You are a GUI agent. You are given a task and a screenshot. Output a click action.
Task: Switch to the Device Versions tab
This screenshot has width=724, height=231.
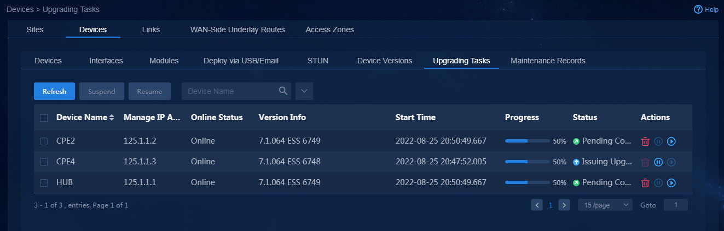click(385, 61)
